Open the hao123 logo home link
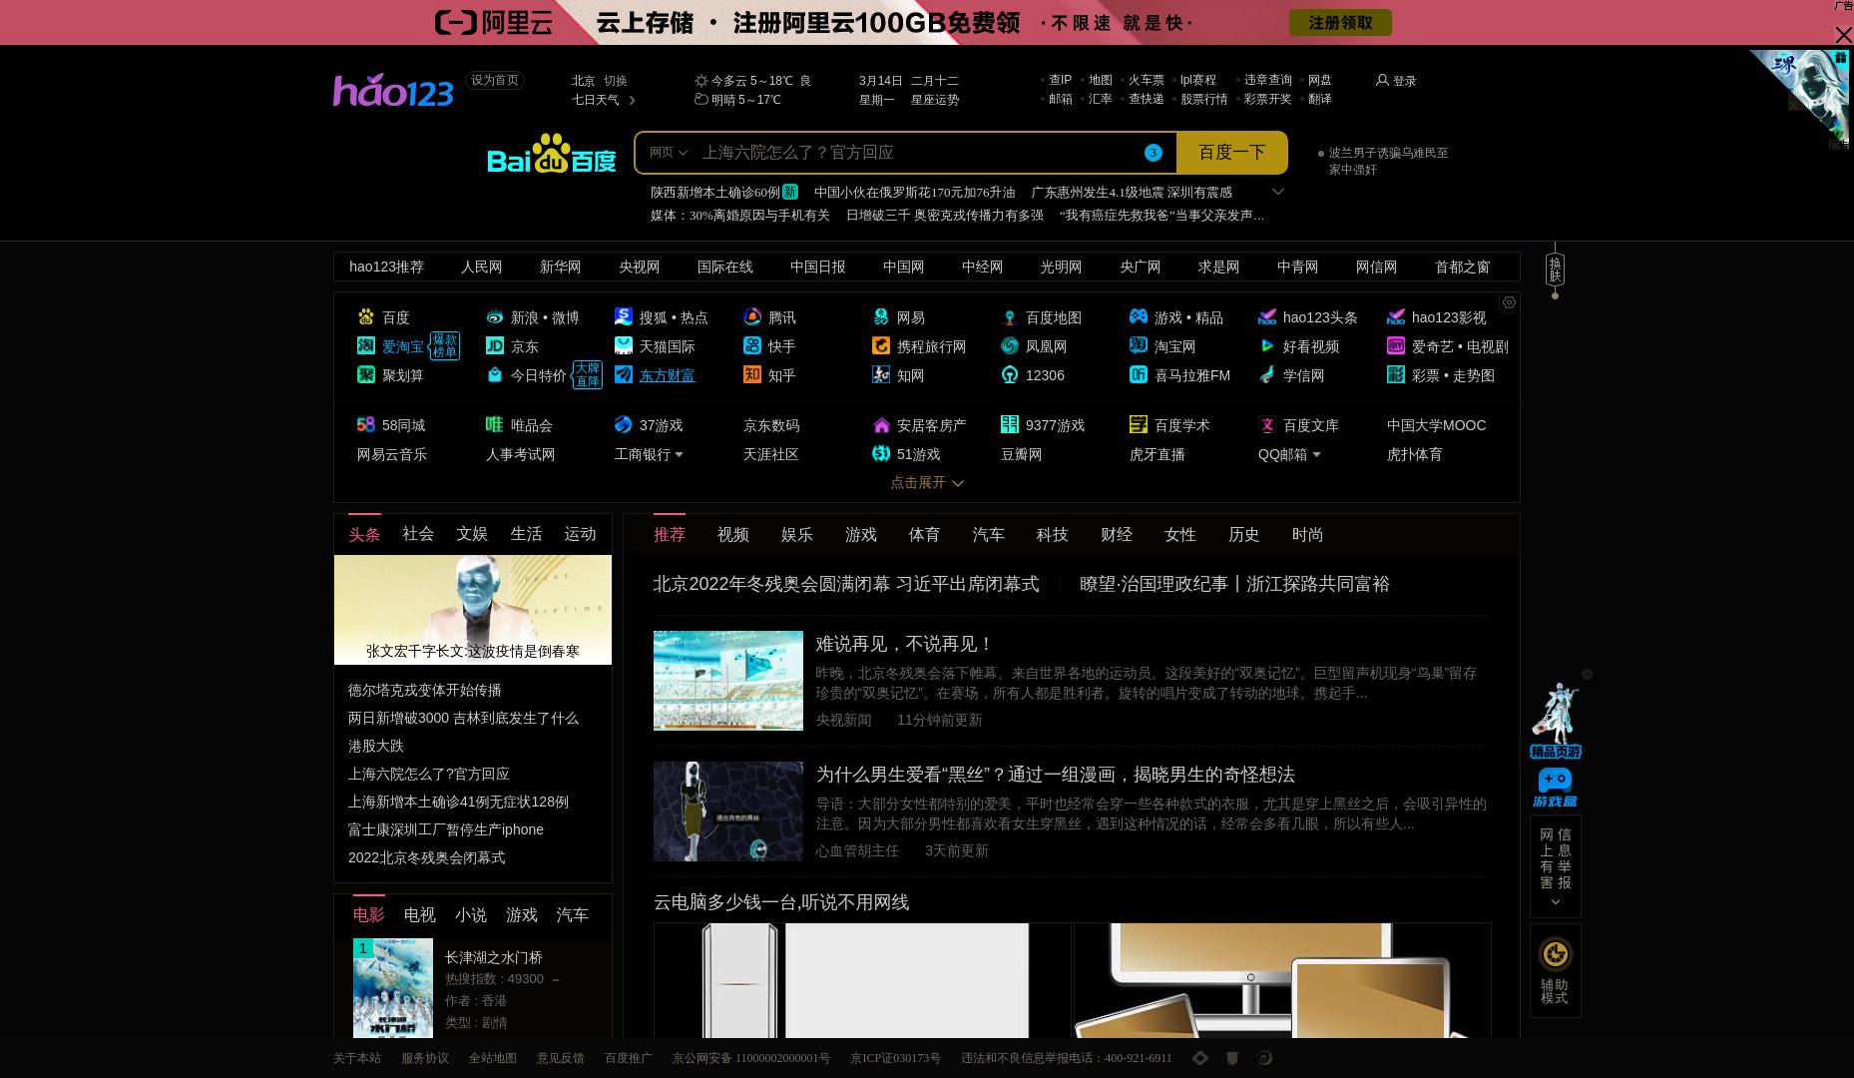 coord(393,90)
